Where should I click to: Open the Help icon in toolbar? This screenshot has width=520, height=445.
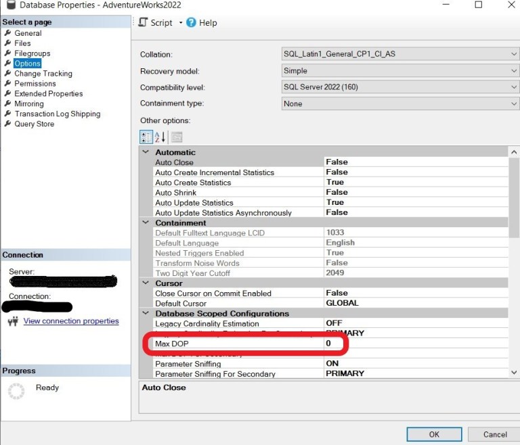click(x=192, y=22)
